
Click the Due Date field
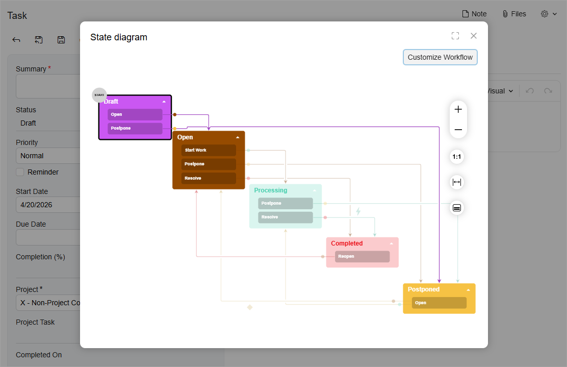tap(48, 237)
